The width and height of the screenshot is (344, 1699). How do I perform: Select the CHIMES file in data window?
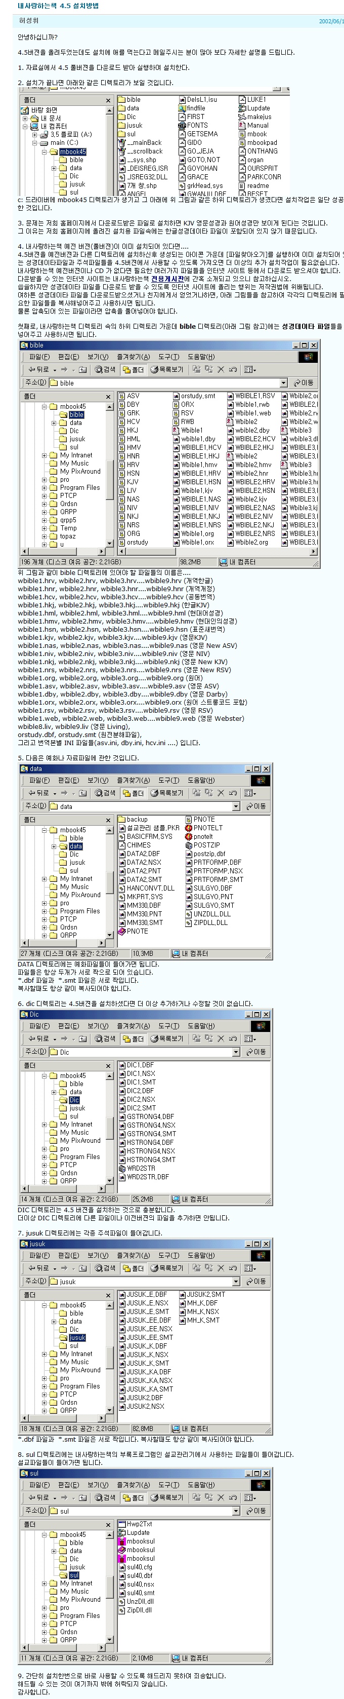point(135,845)
